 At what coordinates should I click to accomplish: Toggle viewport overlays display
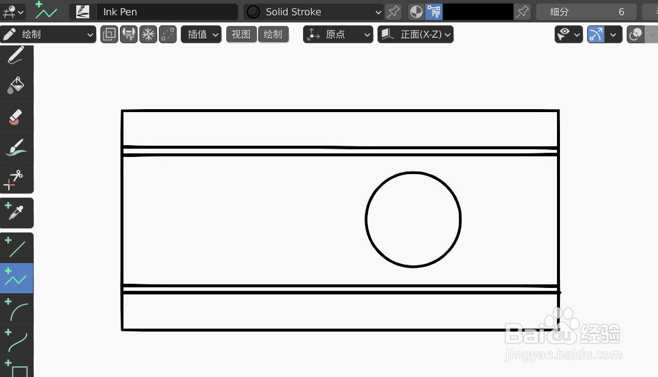(636, 34)
